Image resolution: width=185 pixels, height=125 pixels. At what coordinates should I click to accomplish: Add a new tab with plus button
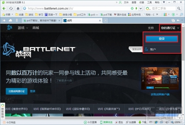click(x=105, y=21)
